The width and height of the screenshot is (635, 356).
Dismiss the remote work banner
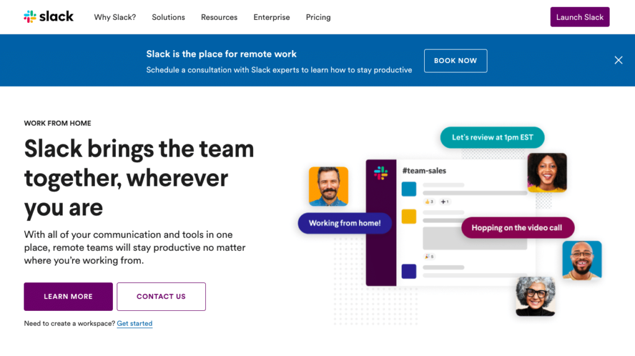[618, 60]
